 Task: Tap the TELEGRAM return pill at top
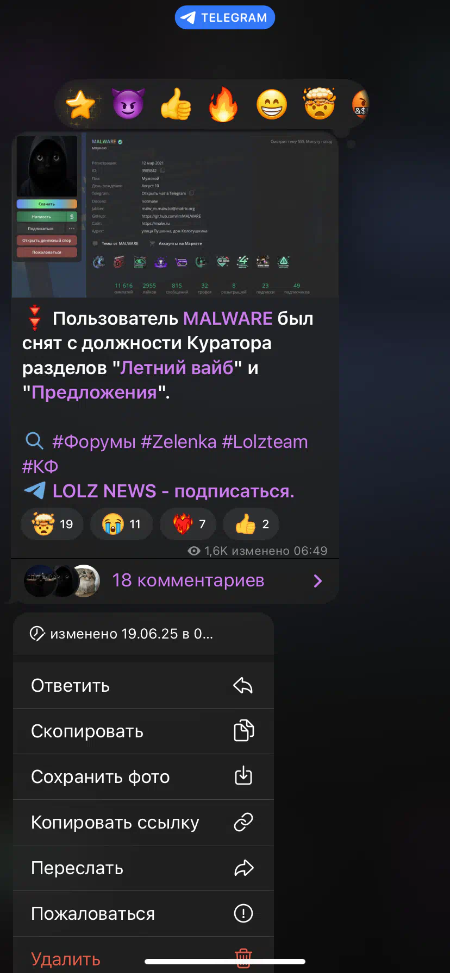point(225,17)
